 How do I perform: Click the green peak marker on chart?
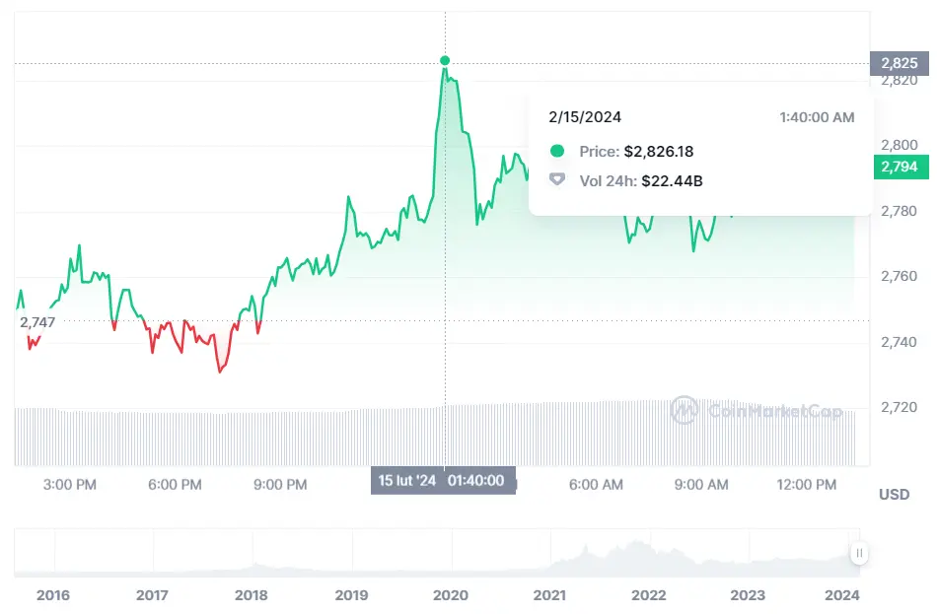click(445, 61)
